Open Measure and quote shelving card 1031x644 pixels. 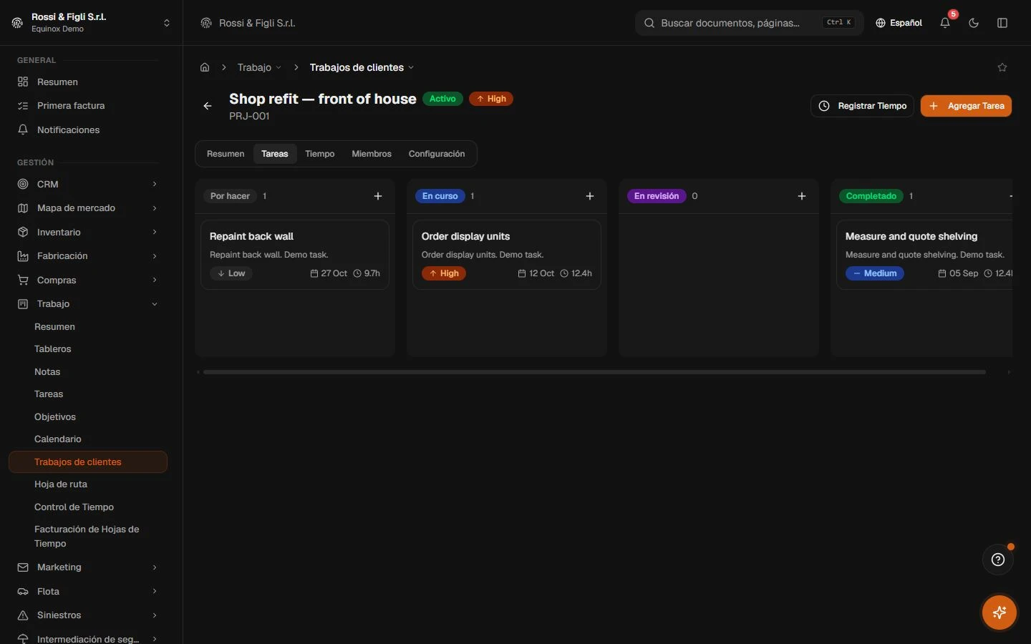pyautogui.click(x=924, y=255)
